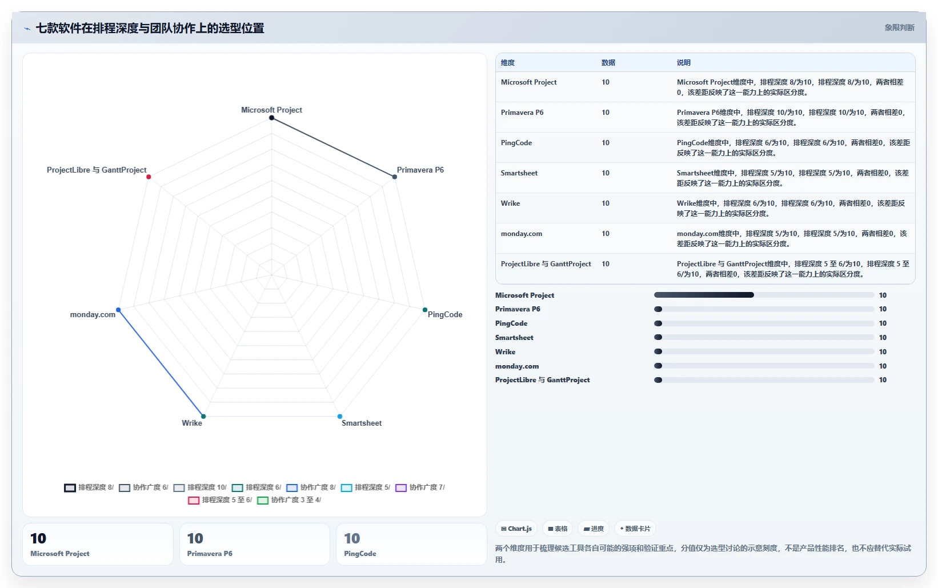Toggle the 排程深度 5/ legend entry
Viewport: 938px width, 588px height.
(x=366, y=487)
